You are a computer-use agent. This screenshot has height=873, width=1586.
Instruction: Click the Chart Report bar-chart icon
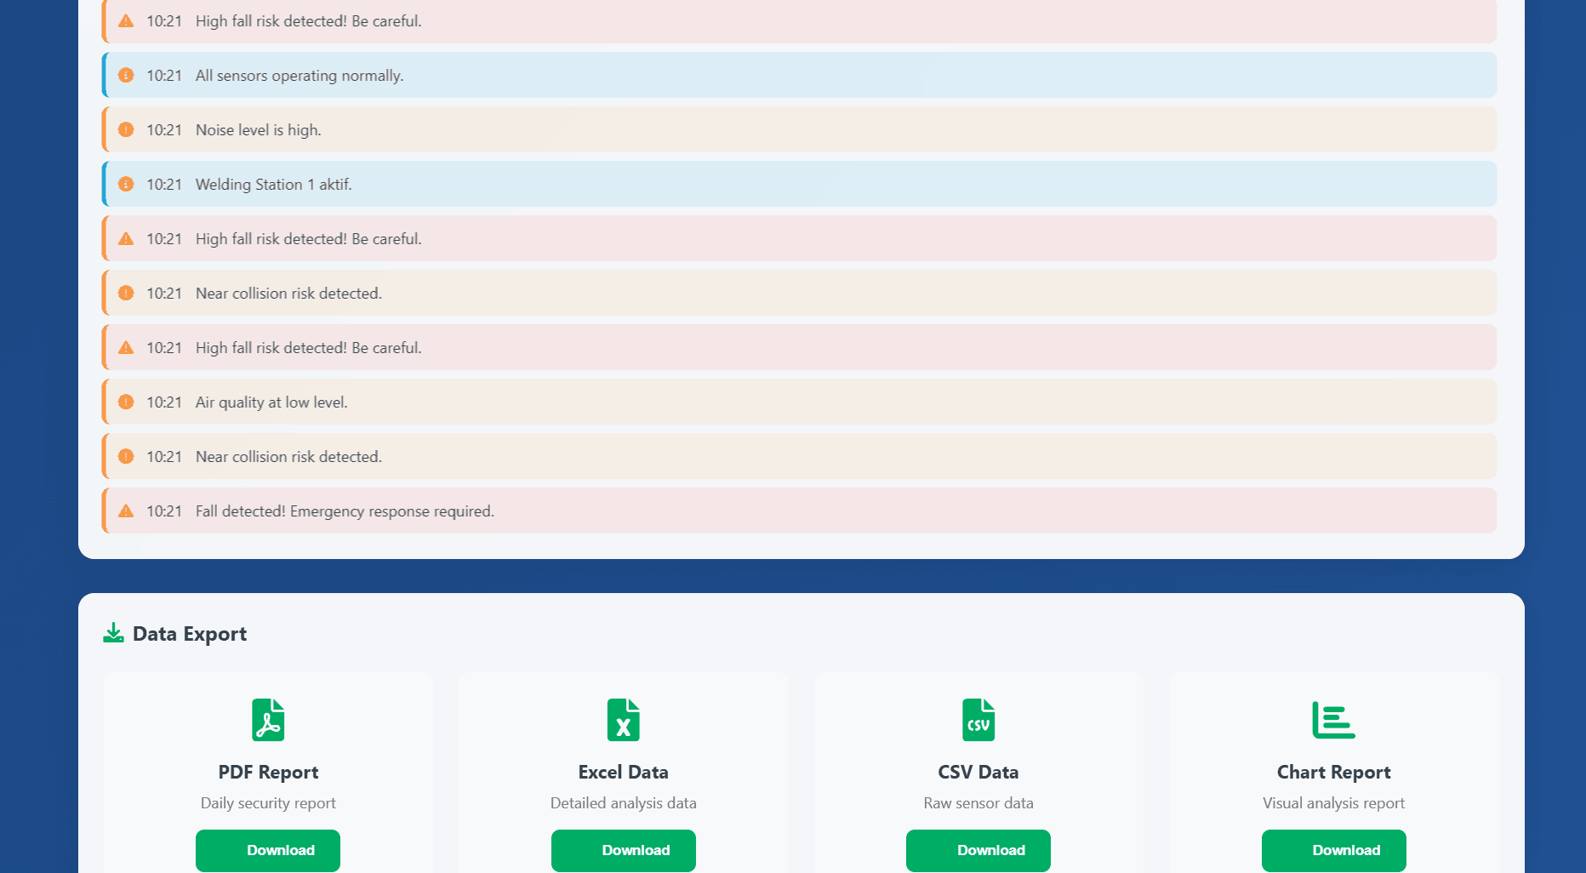(1333, 720)
